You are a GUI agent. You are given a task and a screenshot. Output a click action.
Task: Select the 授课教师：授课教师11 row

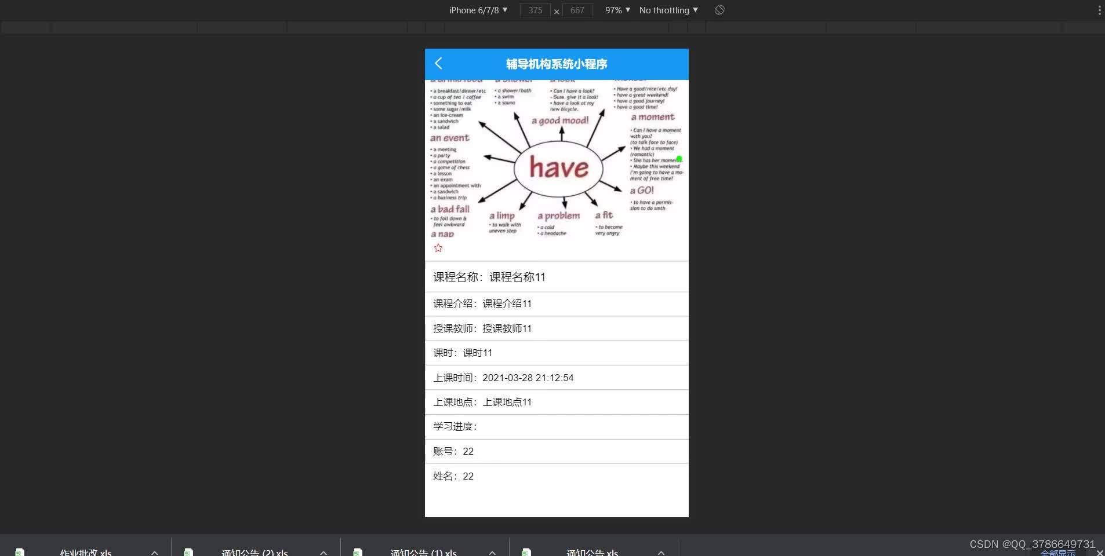tap(557, 328)
